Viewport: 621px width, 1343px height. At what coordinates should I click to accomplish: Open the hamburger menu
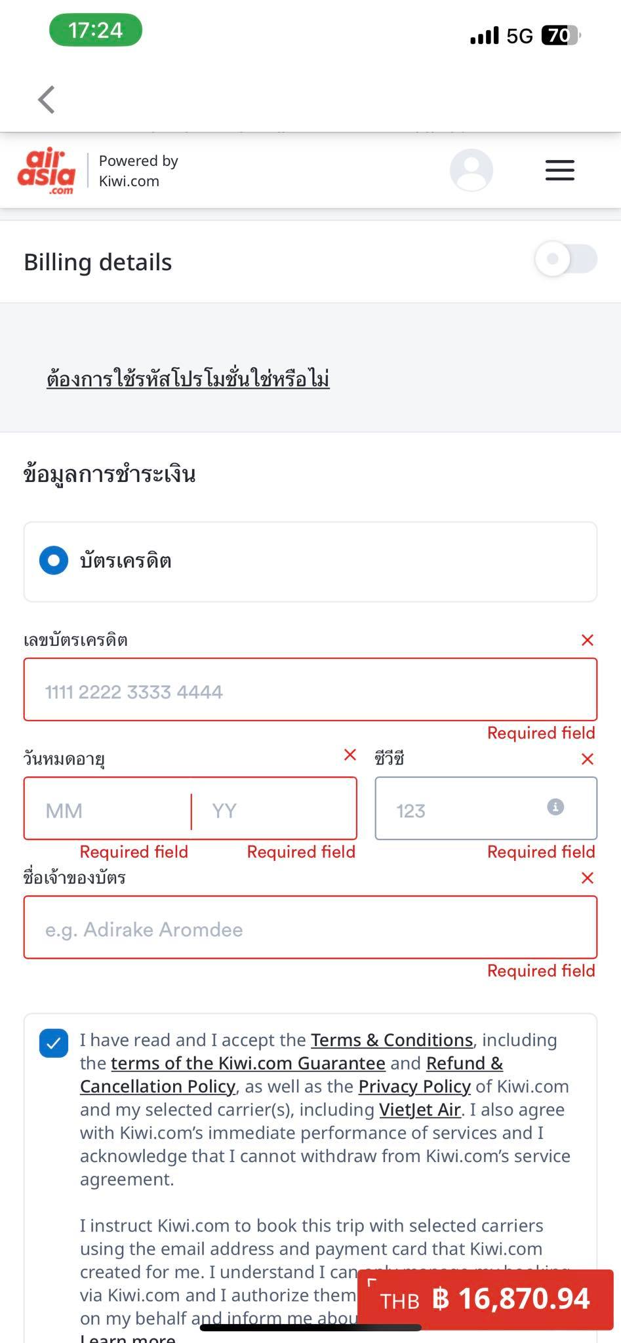click(x=559, y=170)
